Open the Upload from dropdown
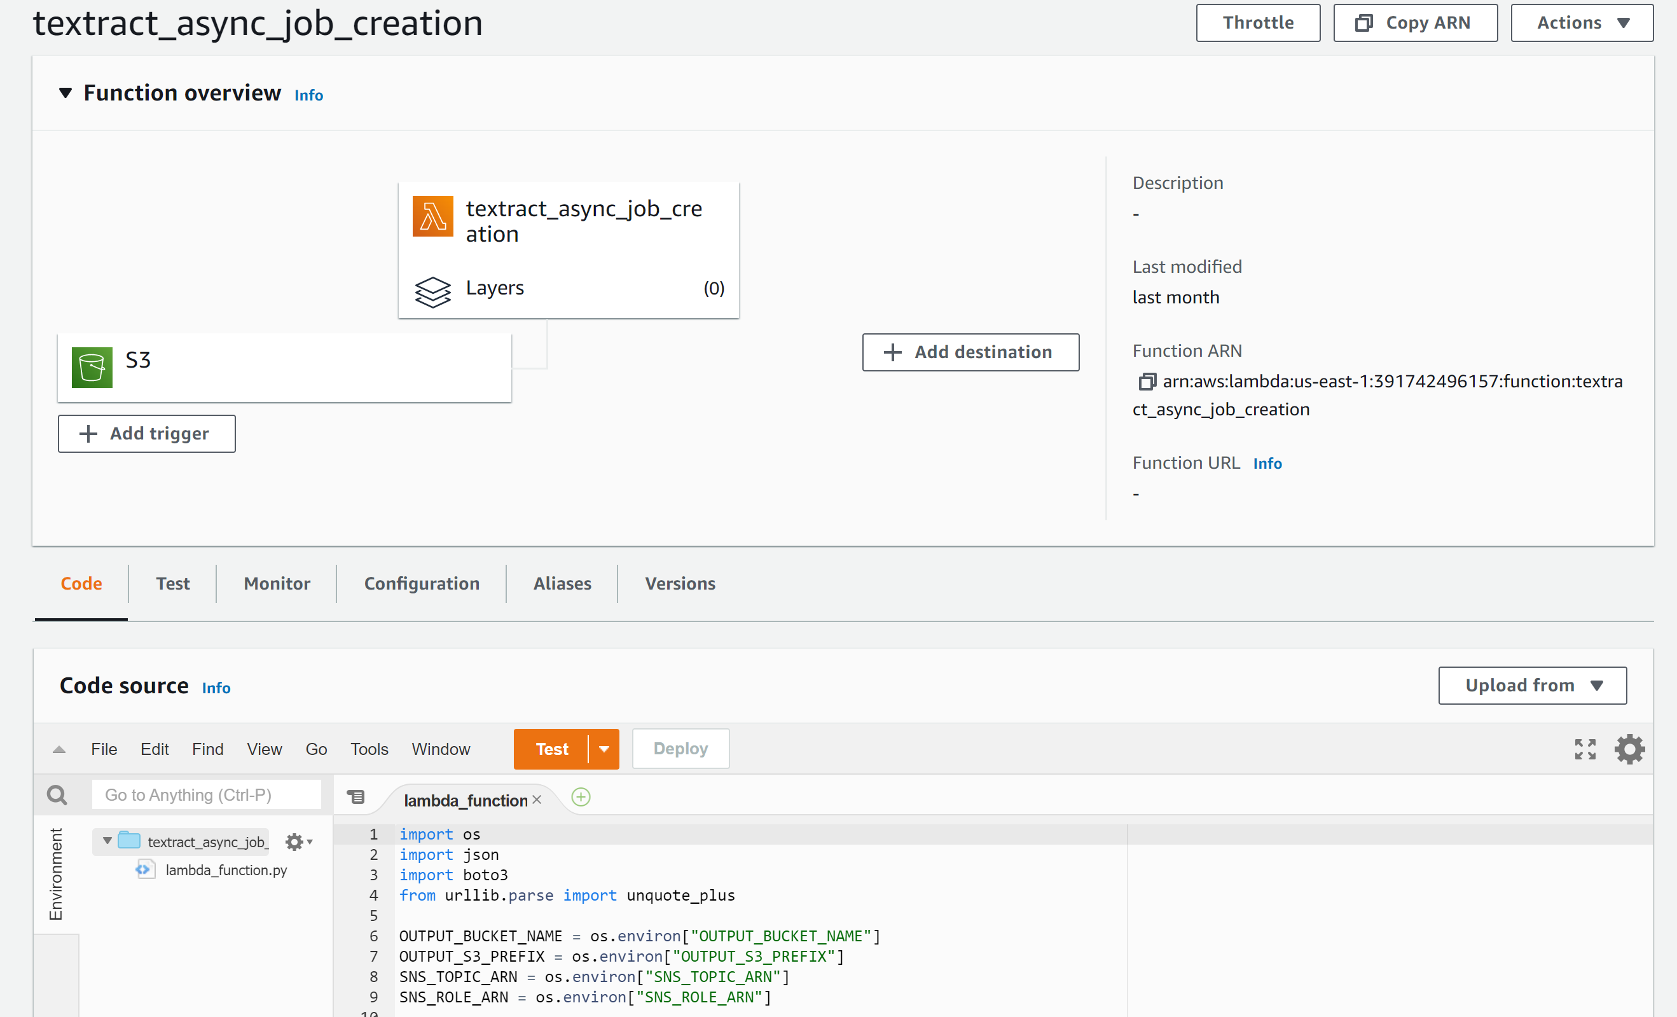 pyautogui.click(x=1531, y=686)
